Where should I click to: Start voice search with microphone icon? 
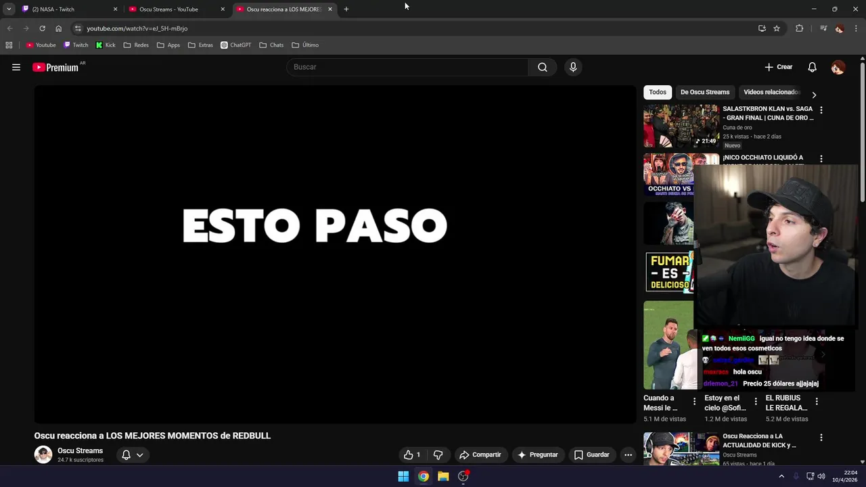click(x=573, y=67)
